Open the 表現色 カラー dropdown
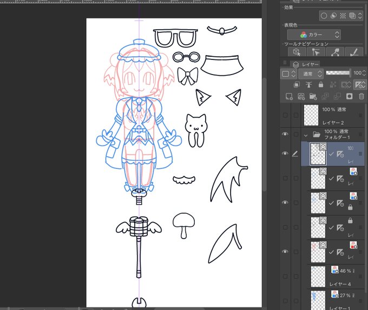Screen dimensions: 368x310 coord(314,35)
